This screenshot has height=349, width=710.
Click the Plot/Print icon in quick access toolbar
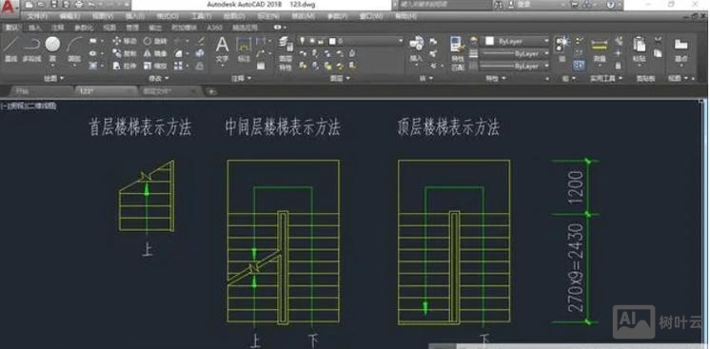pyautogui.click(x=78, y=5)
